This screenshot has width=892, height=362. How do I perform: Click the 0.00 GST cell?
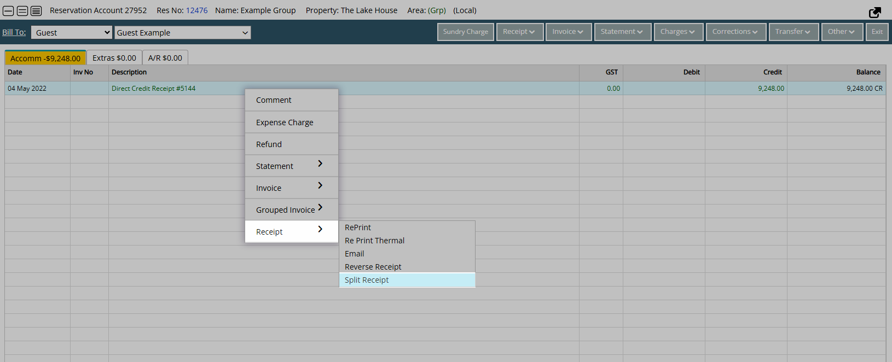pyautogui.click(x=601, y=88)
